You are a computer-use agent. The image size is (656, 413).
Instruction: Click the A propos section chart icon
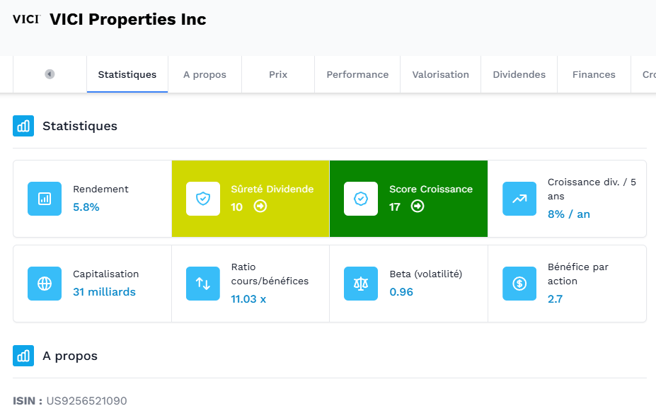coord(23,356)
